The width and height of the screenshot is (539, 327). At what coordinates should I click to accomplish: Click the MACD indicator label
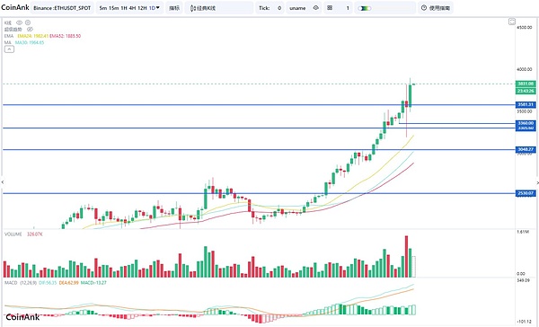[x=11, y=283]
